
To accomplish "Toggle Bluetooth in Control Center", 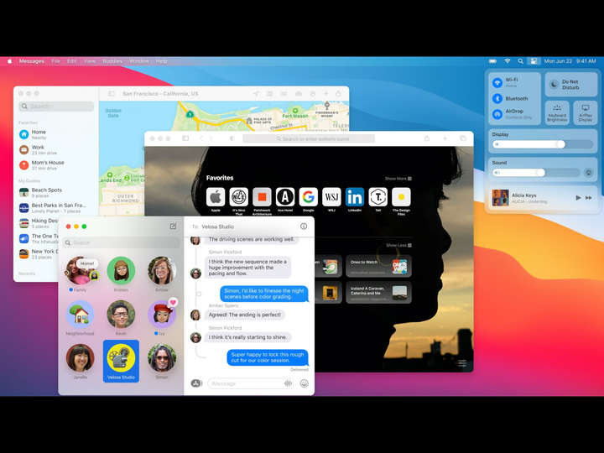I will [497, 99].
